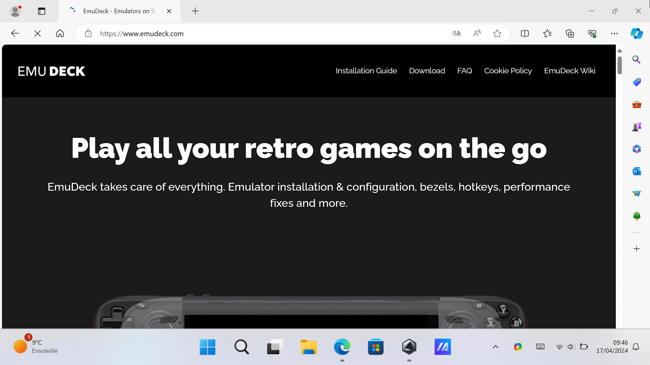The height and width of the screenshot is (365, 650).
Task: Go to the browser home page
Action: click(60, 33)
